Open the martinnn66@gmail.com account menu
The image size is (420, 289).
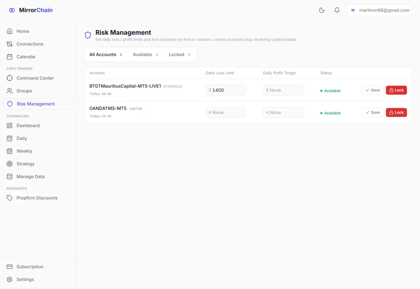click(x=379, y=10)
